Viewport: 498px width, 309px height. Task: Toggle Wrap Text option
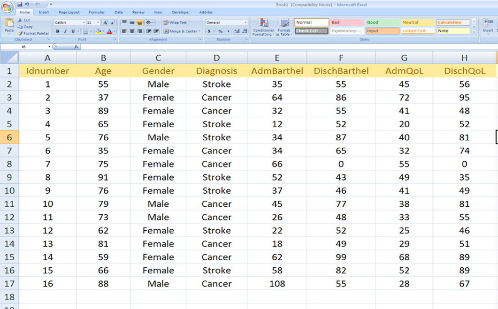click(x=175, y=23)
